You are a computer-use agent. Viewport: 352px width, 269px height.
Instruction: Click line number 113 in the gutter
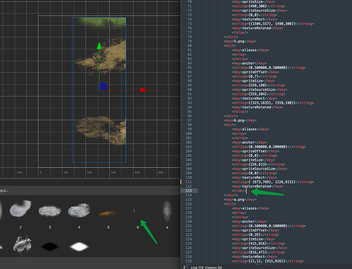pyautogui.click(x=188, y=190)
